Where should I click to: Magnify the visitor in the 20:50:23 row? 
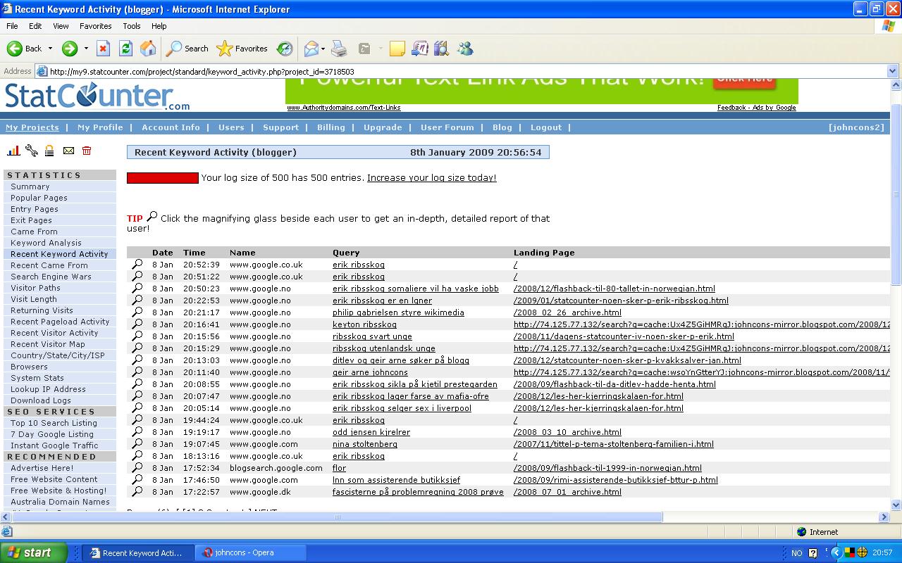(x=137, y=289)
